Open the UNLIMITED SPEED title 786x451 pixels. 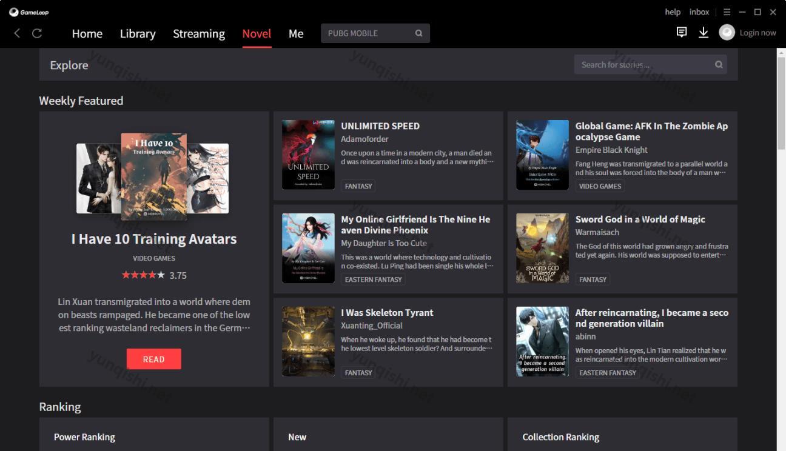[x=380, y=126]
